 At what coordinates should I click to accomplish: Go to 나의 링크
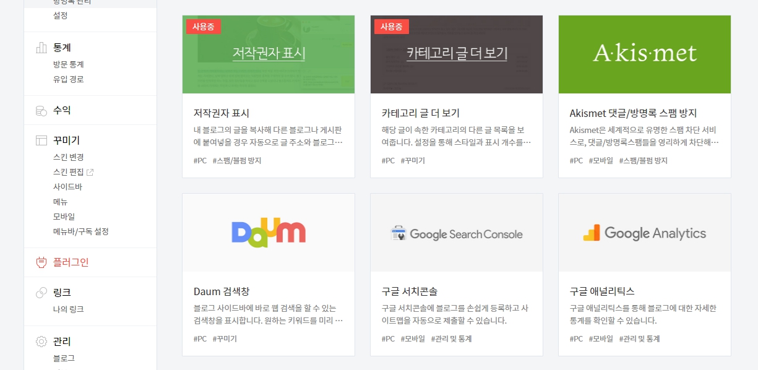tap(69, 309)
